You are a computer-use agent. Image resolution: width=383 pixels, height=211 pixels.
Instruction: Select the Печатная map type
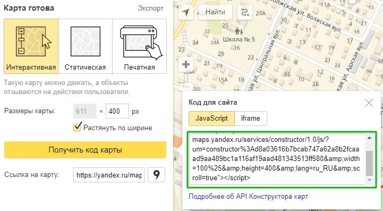[140, 46]
